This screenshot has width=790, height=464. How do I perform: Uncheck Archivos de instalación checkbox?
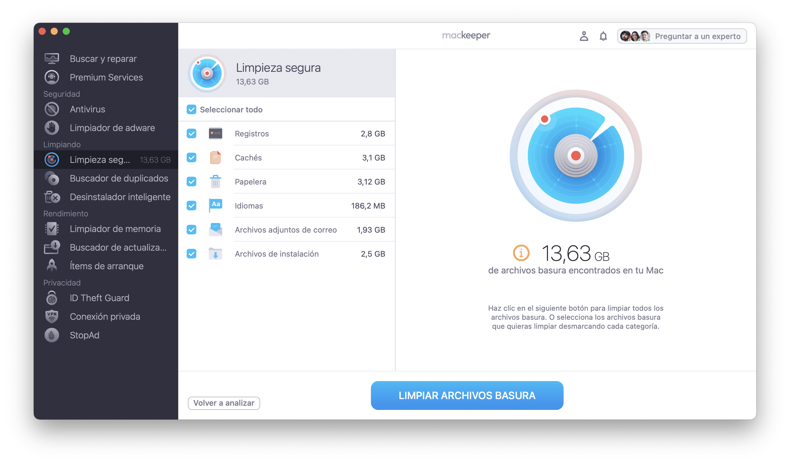(191, 254)
